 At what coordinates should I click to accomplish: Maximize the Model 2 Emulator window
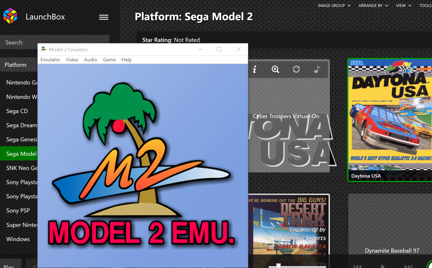pyautogui.click(x=219, y=49)
